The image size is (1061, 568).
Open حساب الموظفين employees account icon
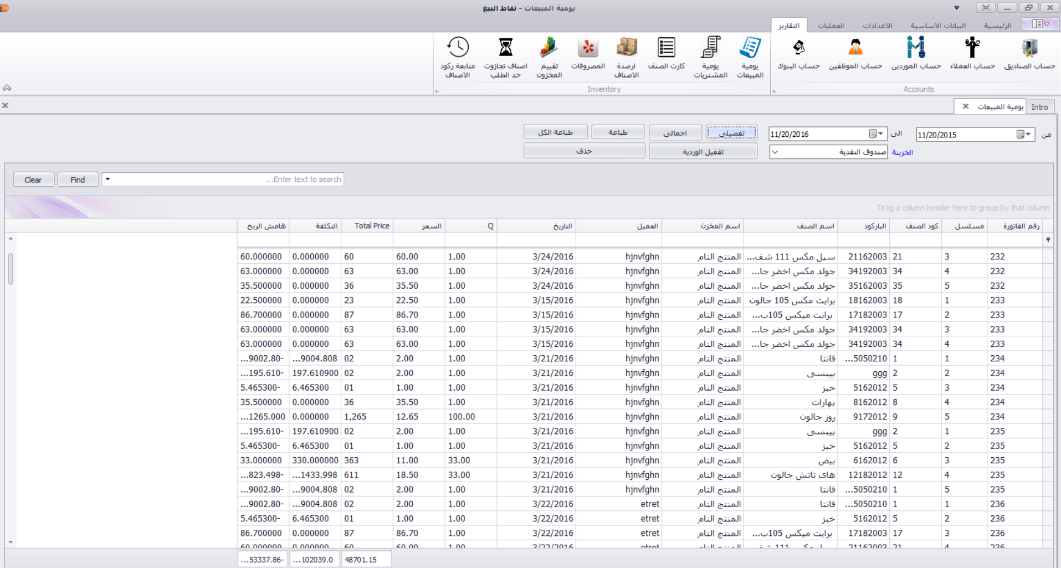point(855,54)
